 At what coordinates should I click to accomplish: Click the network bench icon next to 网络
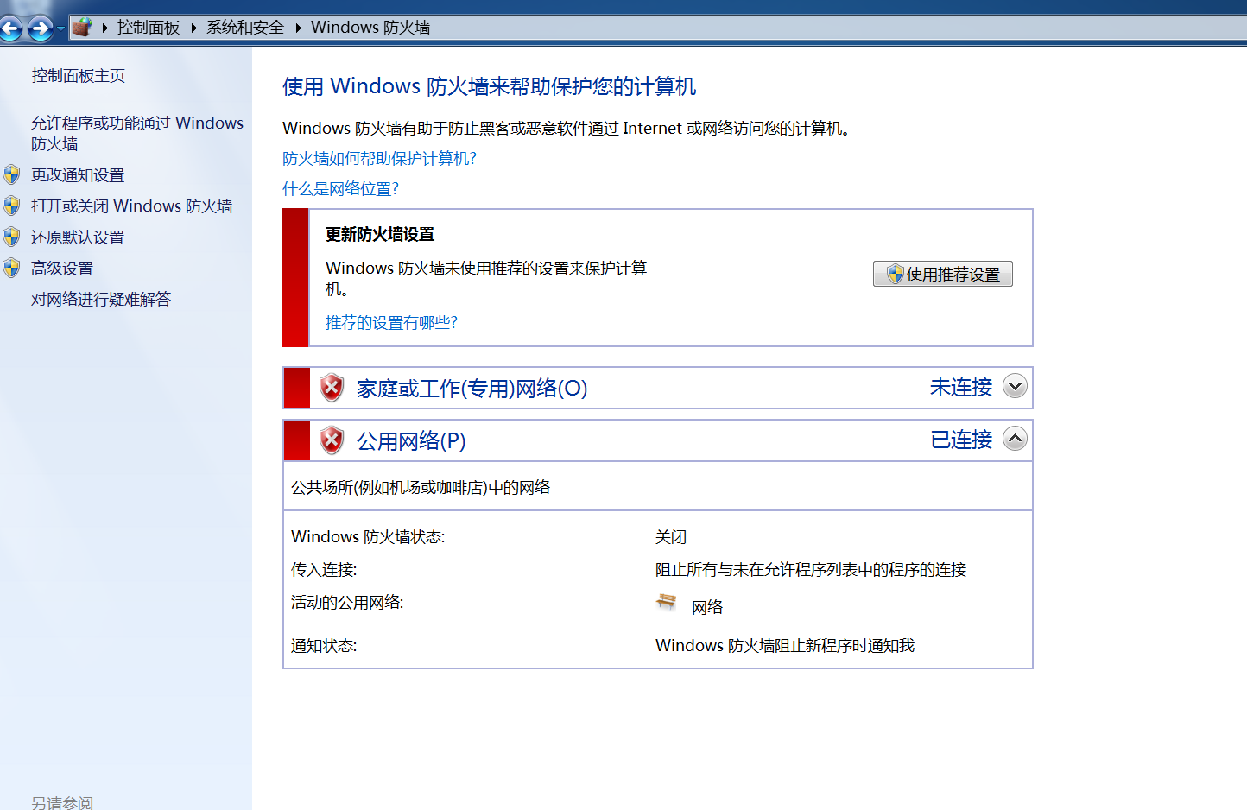click(666, 603)
